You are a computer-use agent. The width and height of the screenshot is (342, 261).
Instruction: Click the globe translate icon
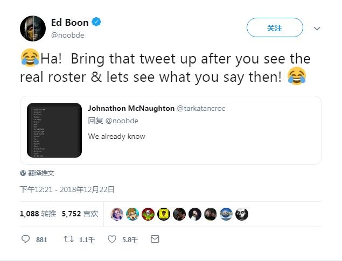pyautogui.click(x=23, y=173)
